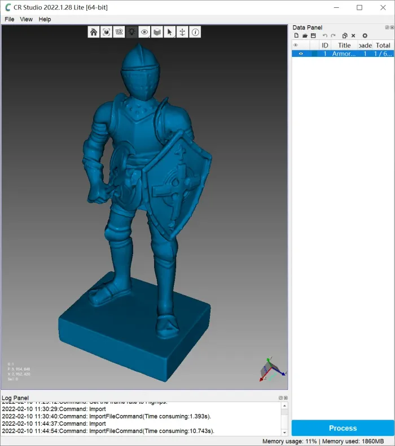Viewport: 395px width, 446px height.
Task: Click the fit-model-to-view cube icon
Action: click(x=106, y=32)
